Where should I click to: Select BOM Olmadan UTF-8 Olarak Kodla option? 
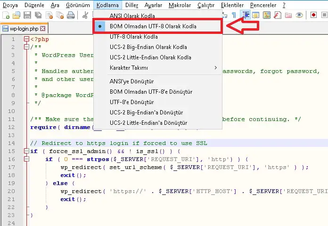tap(153, 26)
